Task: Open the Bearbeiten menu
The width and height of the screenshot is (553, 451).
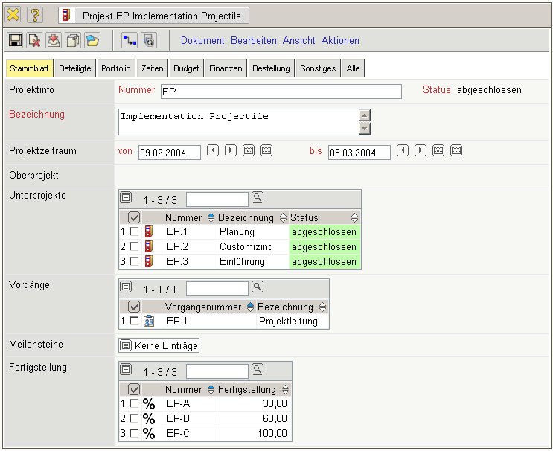Action: (253, 41)
